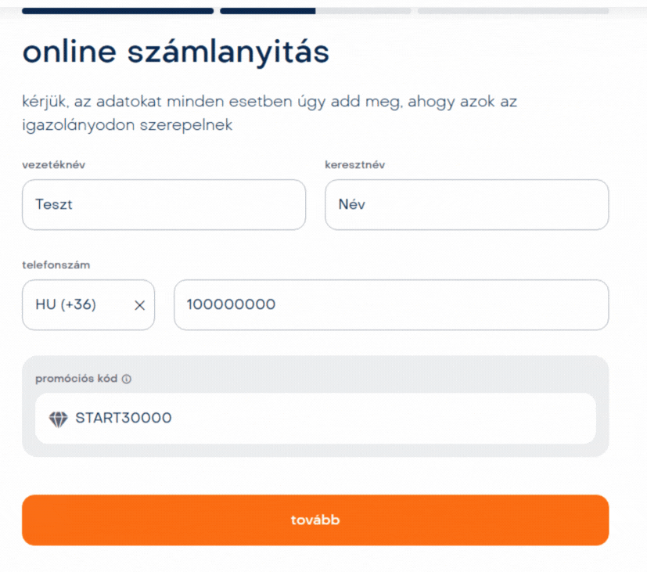This screenshot has height=572, width=647.
Task: Click the last empty progress segment
Action: click(512, 11)
